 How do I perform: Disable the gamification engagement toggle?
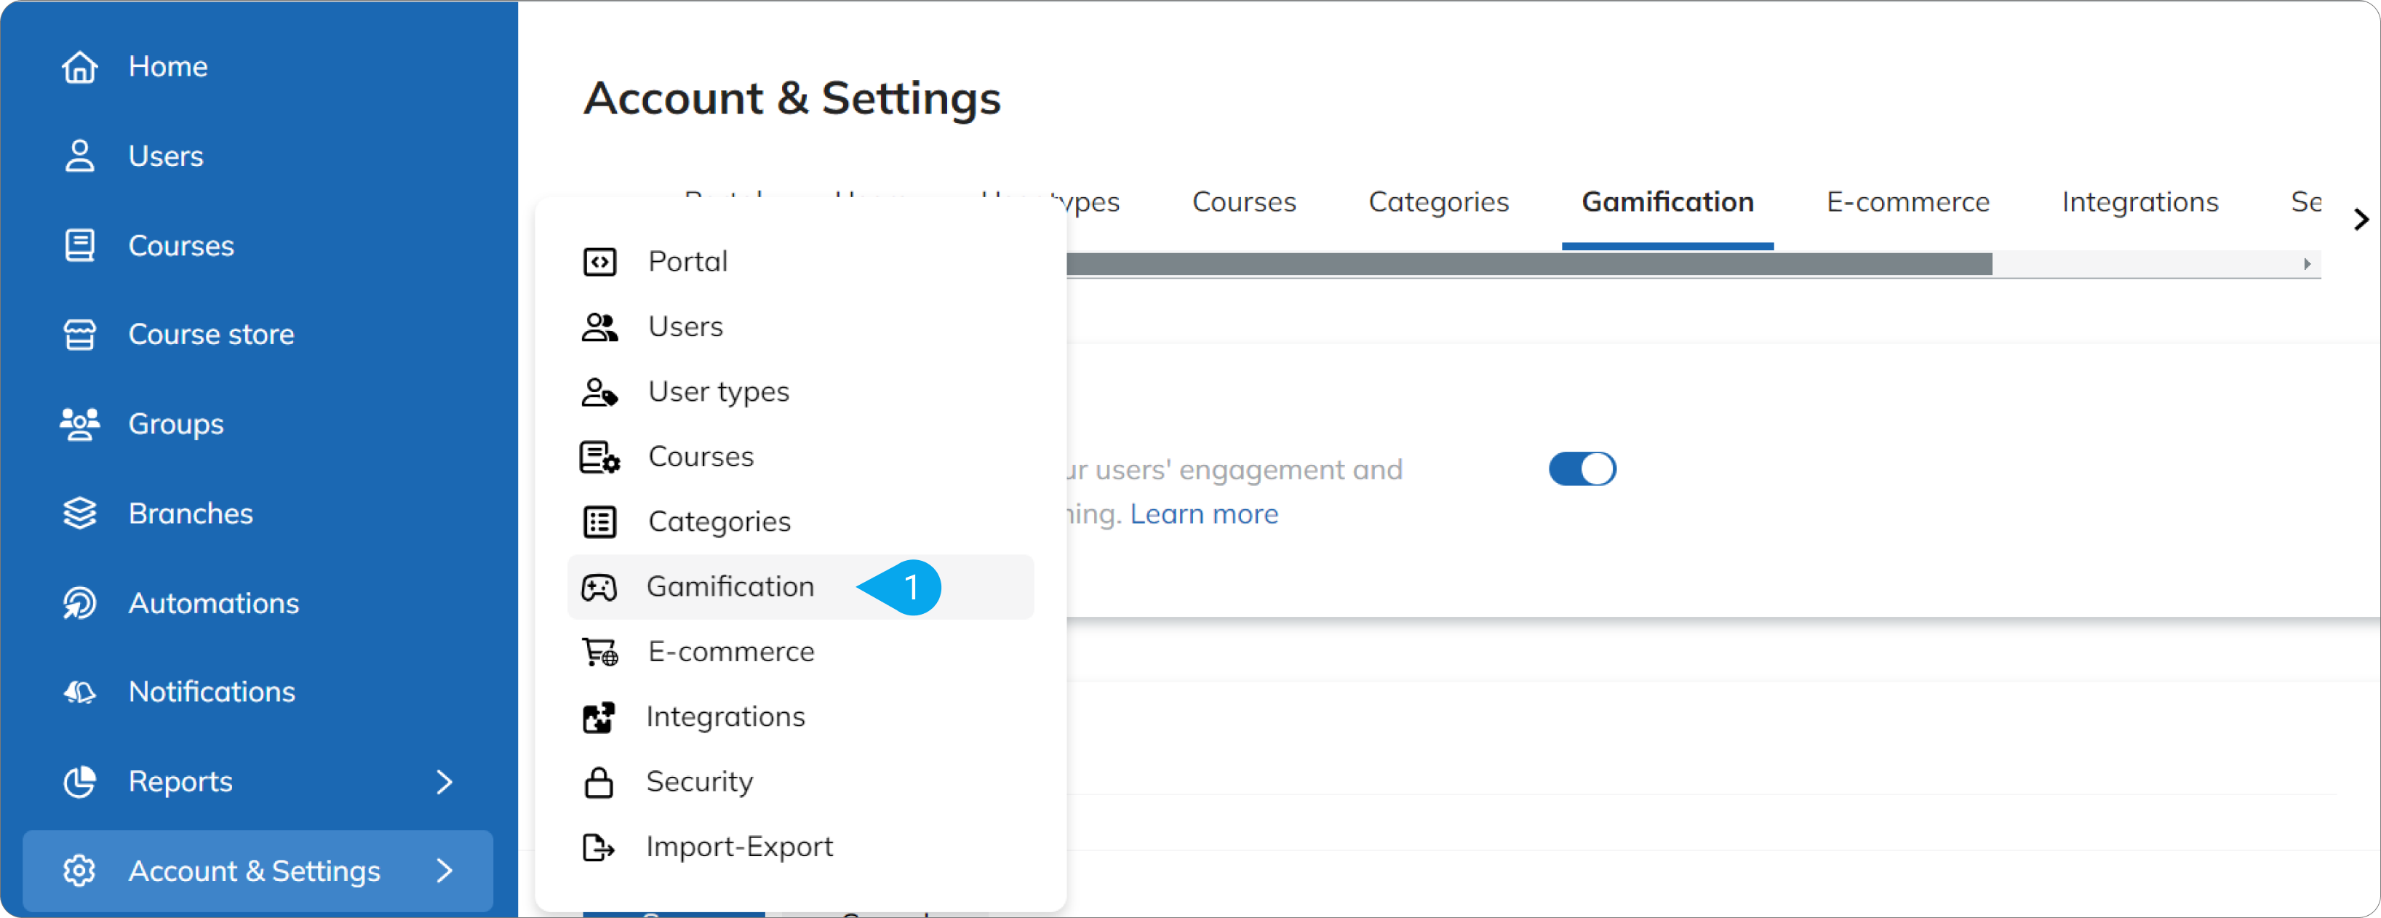1582,468
